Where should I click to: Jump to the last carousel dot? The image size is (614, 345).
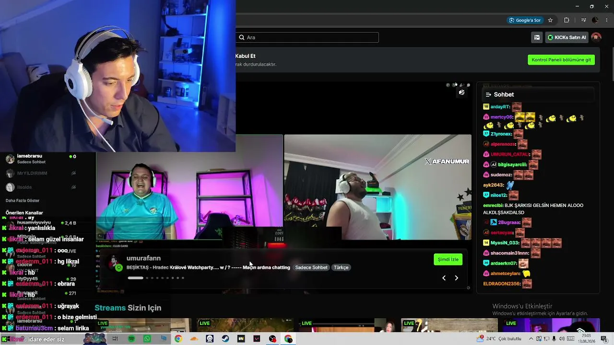click(183, 278)
